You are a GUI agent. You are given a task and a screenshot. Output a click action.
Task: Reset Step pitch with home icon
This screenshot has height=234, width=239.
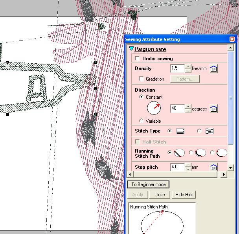213,168
